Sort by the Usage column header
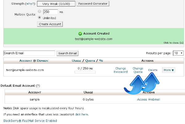The width and height of the screenshot is (185, 124). point(76,61)
